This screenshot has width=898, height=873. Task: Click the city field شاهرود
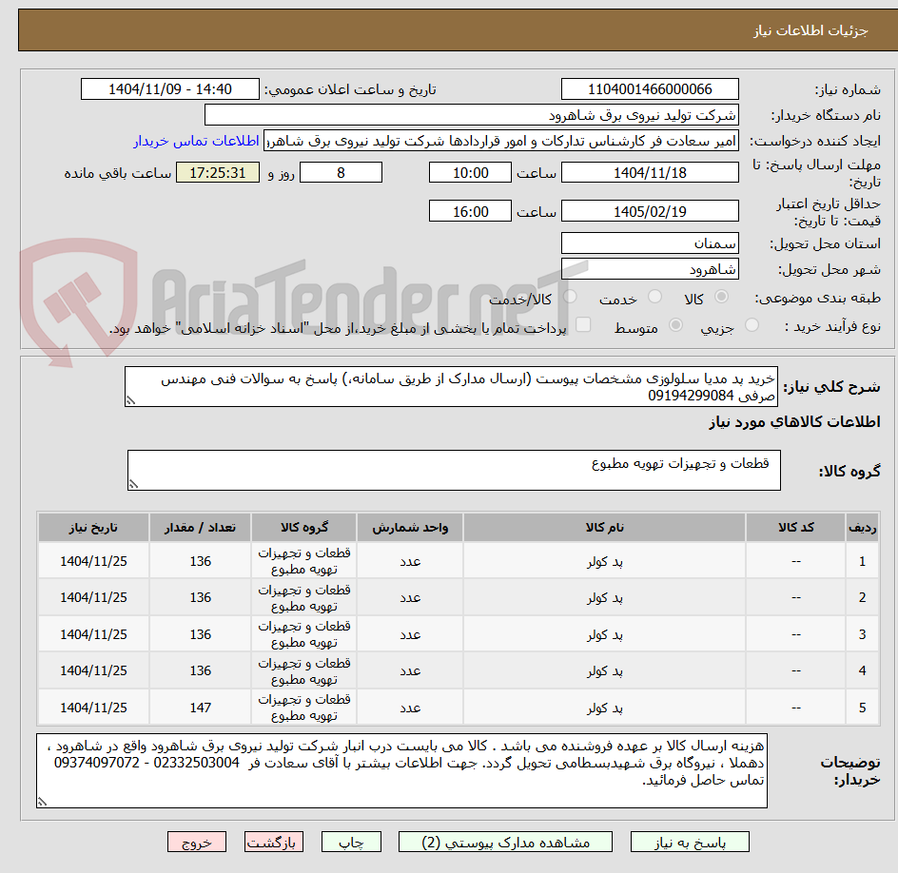pyautogui.click(x=650, y=269)
